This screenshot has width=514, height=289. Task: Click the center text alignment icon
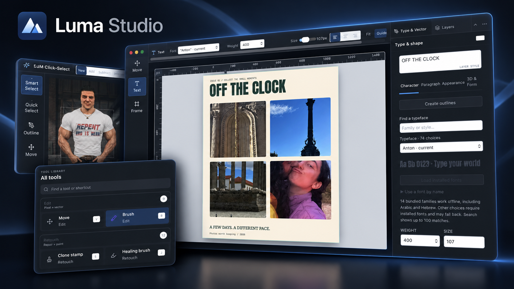click(x=346, y=37)
